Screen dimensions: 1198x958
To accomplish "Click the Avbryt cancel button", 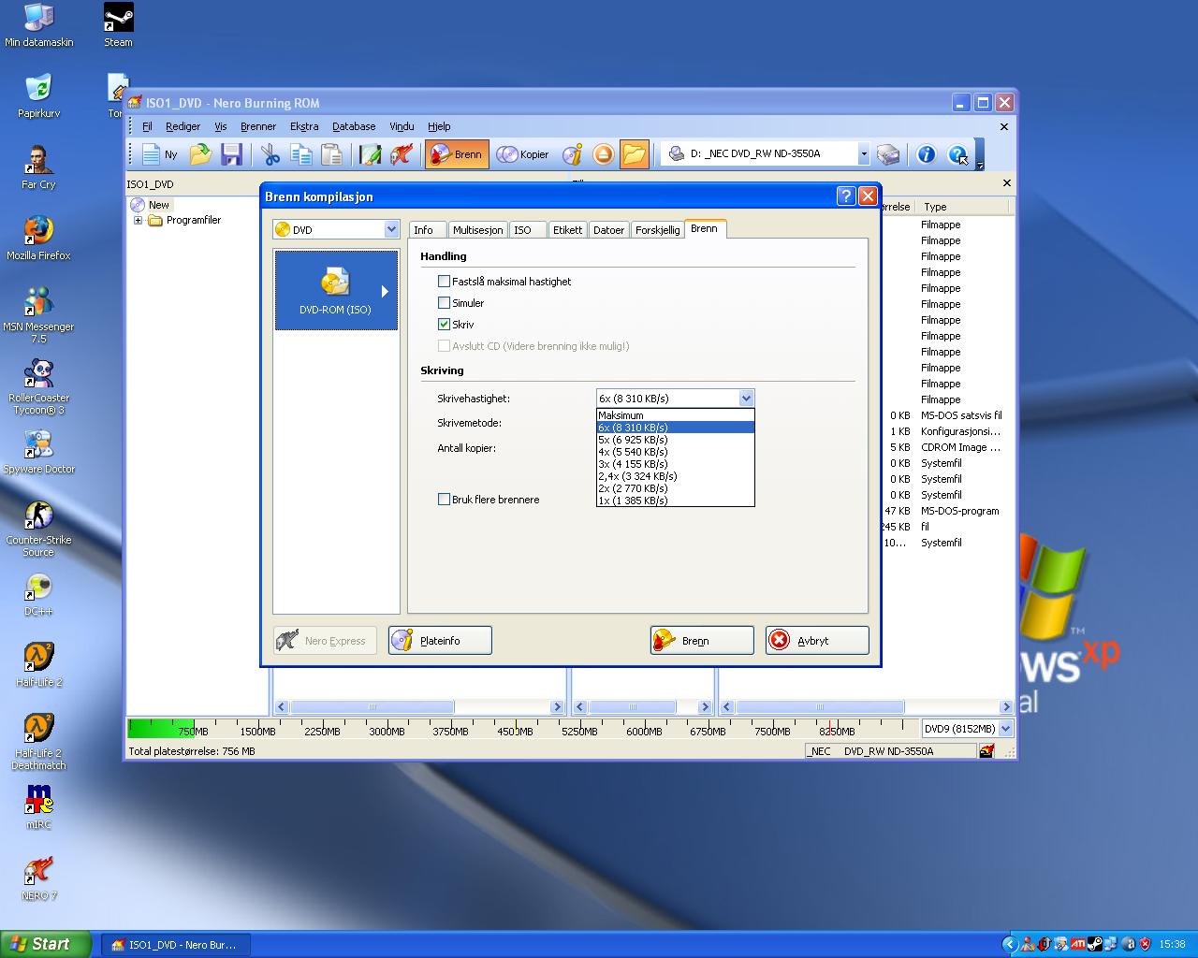I will click(817, 641).
